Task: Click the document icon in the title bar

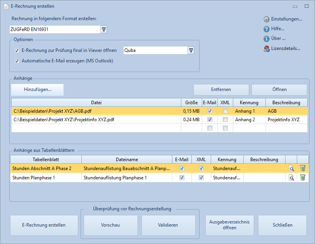Action: point(6,7)
